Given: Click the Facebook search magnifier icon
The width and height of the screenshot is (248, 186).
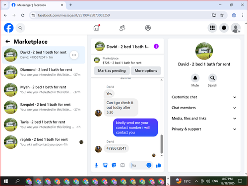Looking at the screenshot, I should (20, 28).
